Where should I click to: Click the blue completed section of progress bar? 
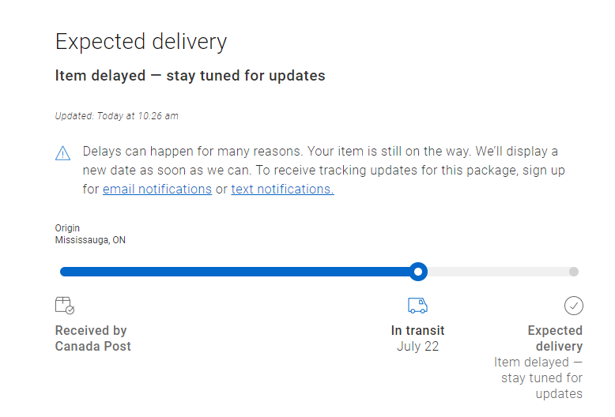click(x=237, y=272)
